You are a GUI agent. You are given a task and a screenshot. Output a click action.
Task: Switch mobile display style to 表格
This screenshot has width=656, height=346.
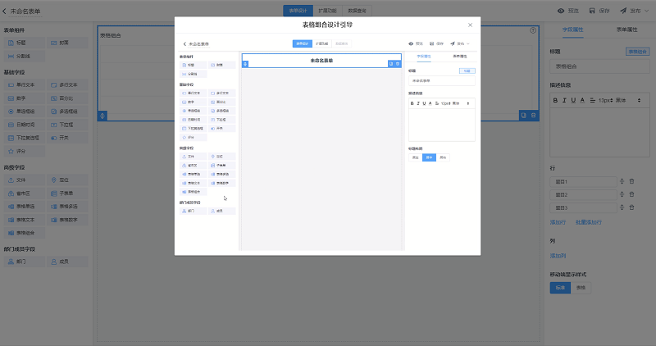point(579,288)
